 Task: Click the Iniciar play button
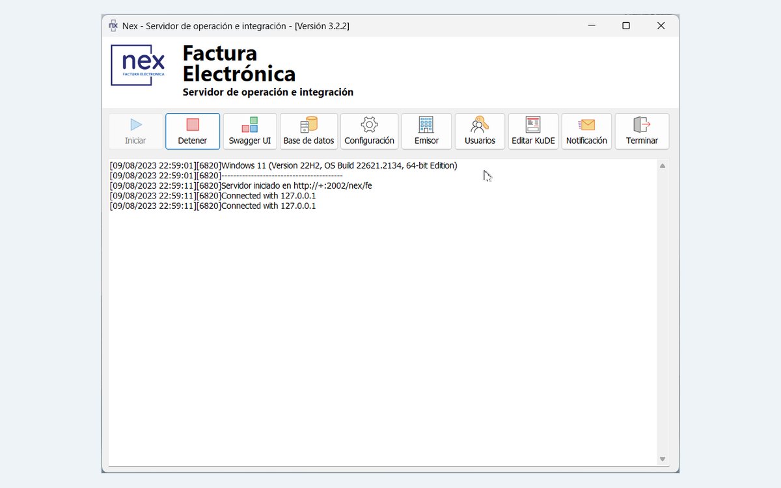tap(135, 131)
